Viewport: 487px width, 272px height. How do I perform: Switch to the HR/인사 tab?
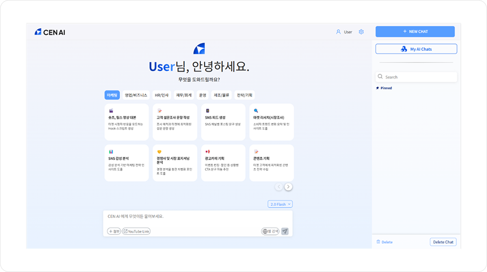[162, 95]
